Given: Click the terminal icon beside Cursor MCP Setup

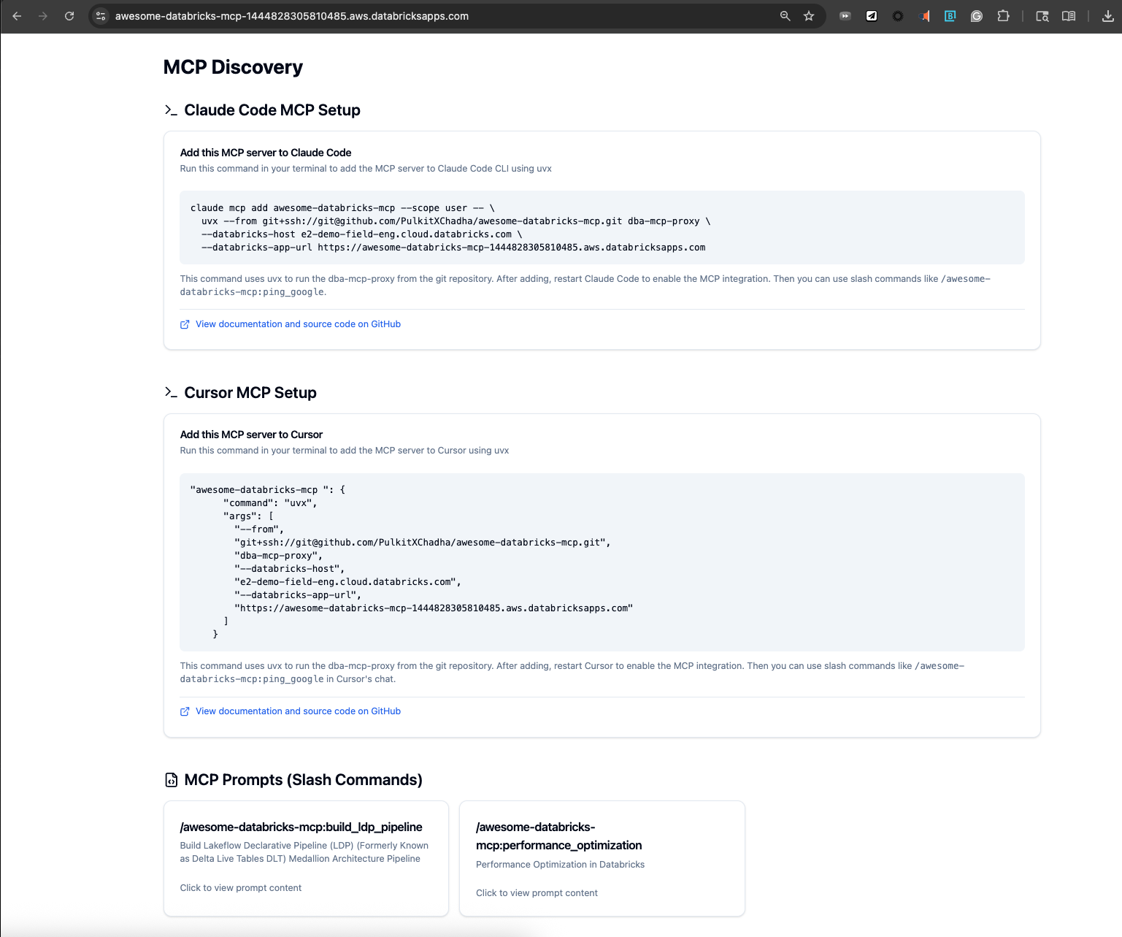Looking at the screenshot, I should pyautogui.click(x=171, y=392).
